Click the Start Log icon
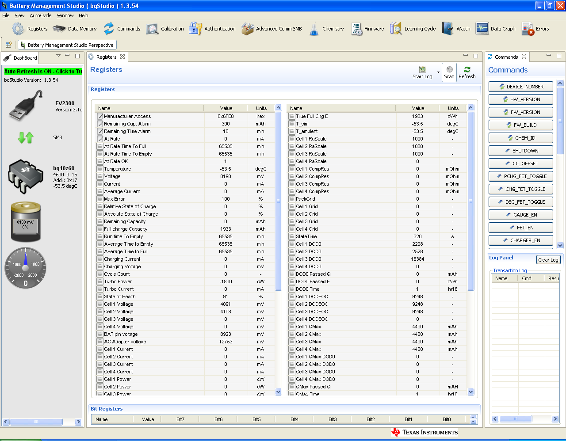The height and width of the screenshot is (441, 566). pyautogui.click(x=422, y=69)
